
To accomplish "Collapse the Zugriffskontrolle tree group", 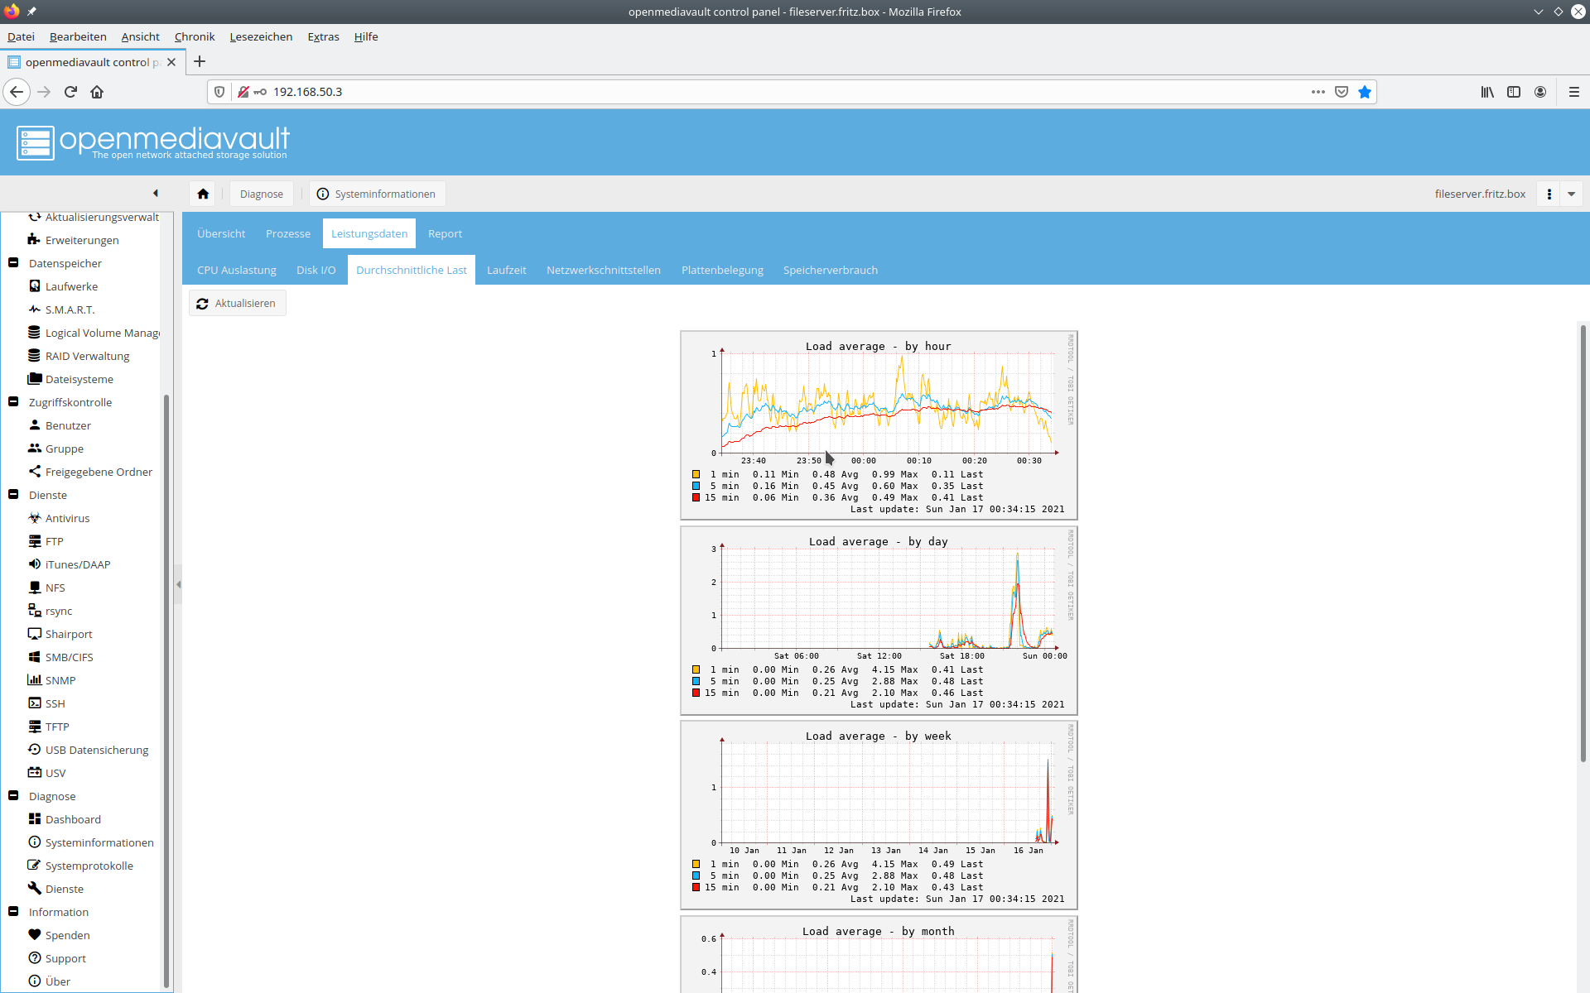I will tap(13, 402).
